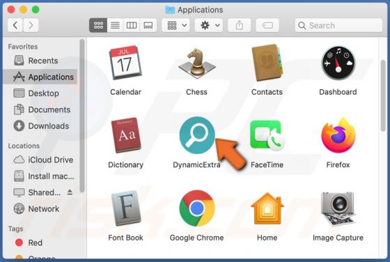Select the Firefox app icon
The width and height of the screenshot is (390, 262).
coord(338,135)
